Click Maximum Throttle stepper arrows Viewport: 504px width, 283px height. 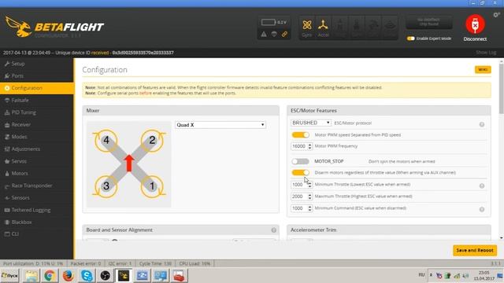point(309,197)
